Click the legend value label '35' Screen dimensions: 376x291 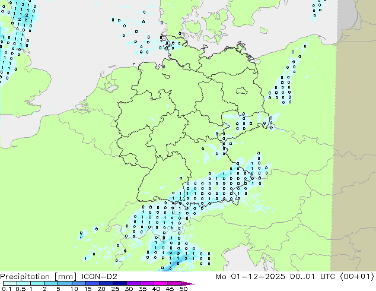coord(142,289)
